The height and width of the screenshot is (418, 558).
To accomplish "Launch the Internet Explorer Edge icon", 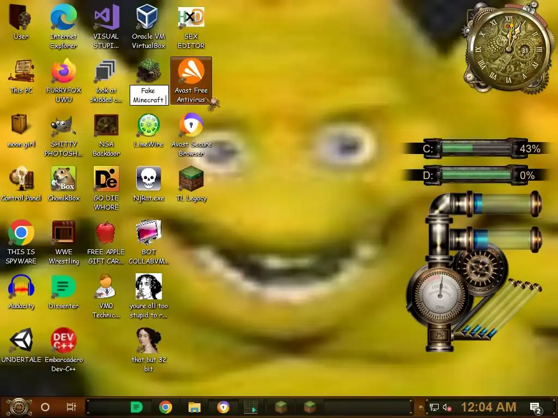I will point(63,17).
